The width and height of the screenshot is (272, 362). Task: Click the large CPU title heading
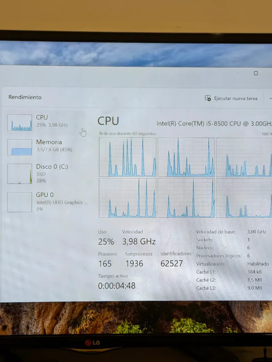coord(108,121)
